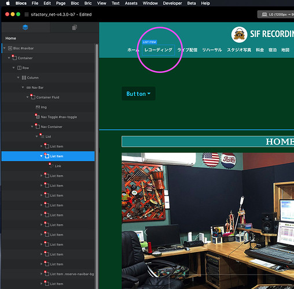Select the highlighted List Item layer icon
The width and height of the screenshot is (294, 289).
47,156
